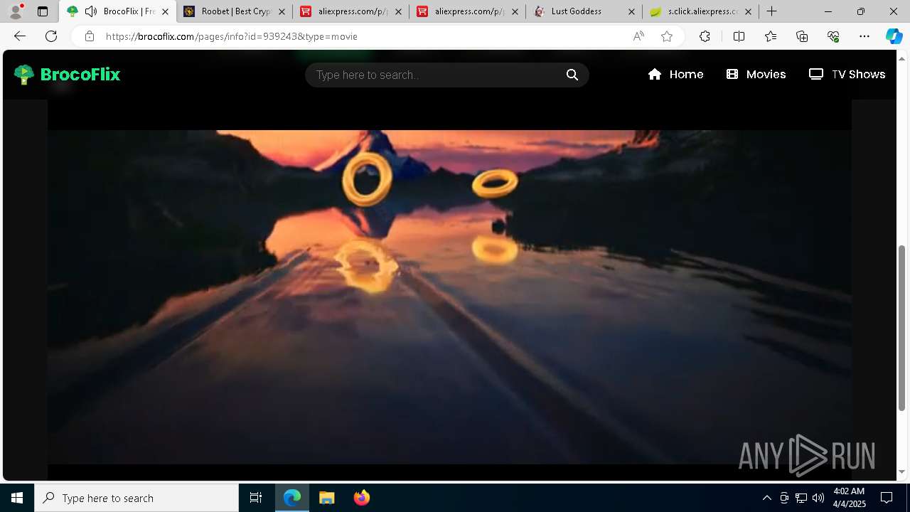
Task: Close the first aliexpress.com/p tab
Action: (x=398, y=11)
